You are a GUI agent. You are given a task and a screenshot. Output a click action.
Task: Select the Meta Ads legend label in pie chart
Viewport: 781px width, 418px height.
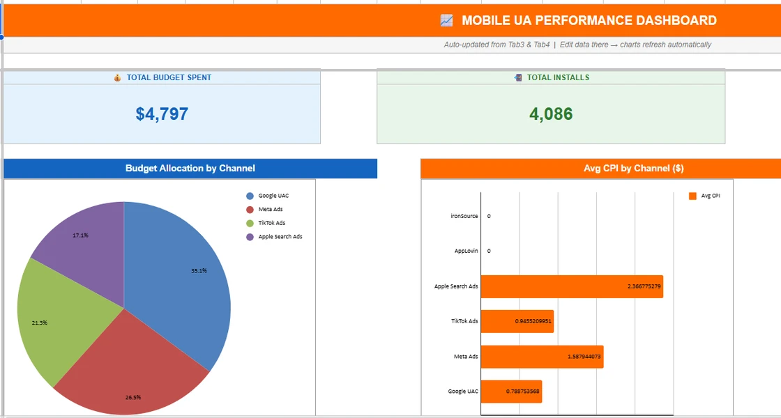[x=271, y=210]
